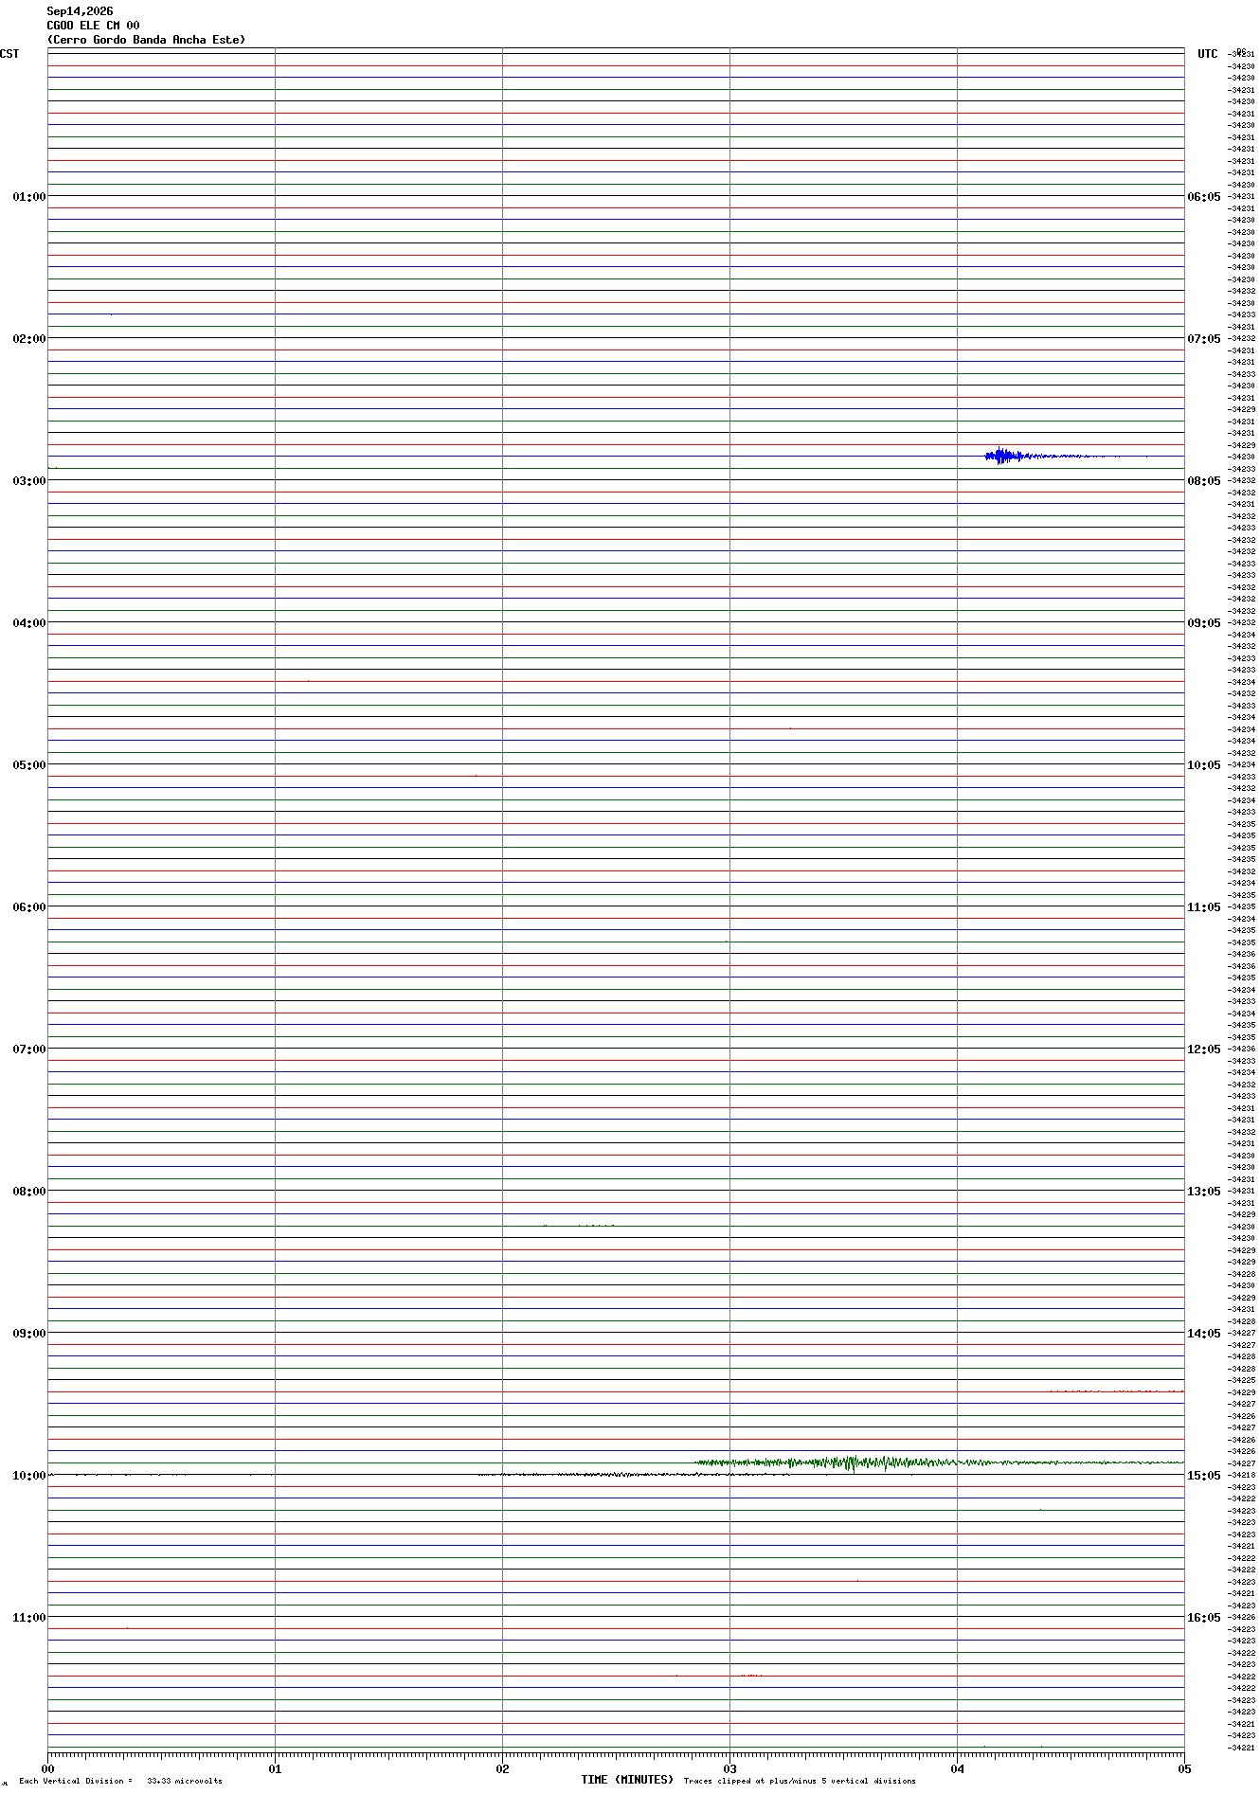Click the 05:00 CST time label
The image size is (1260, 1794).
[29, 765]
